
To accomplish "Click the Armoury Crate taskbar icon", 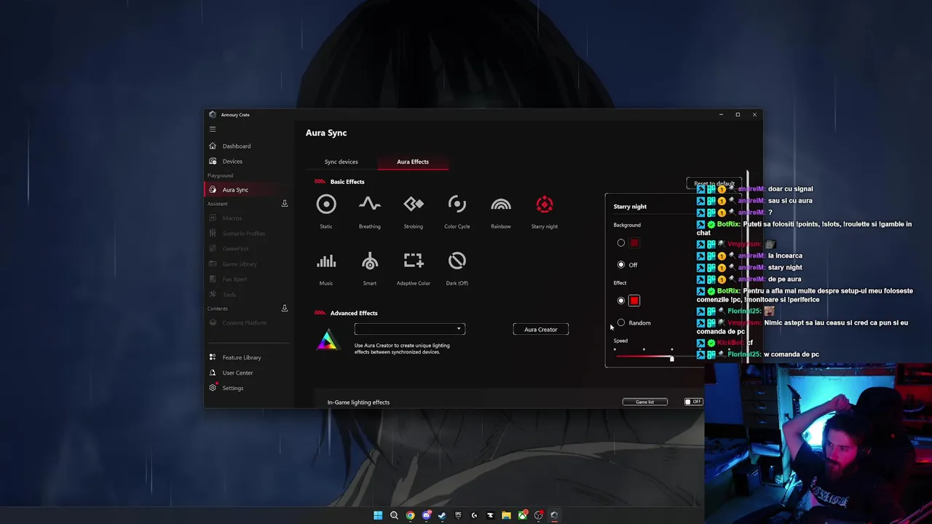I will 554,515.
